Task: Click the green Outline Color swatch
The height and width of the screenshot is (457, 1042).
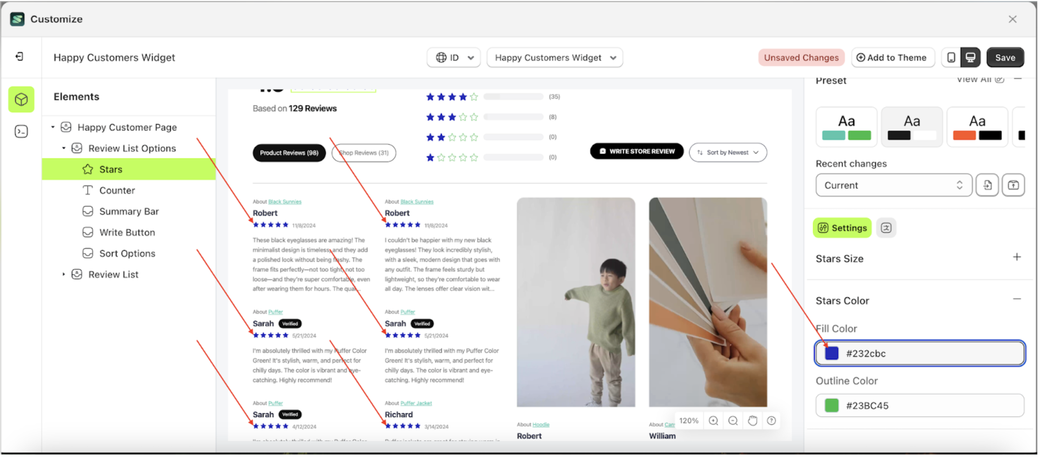Action: click(x=831, y=406)
